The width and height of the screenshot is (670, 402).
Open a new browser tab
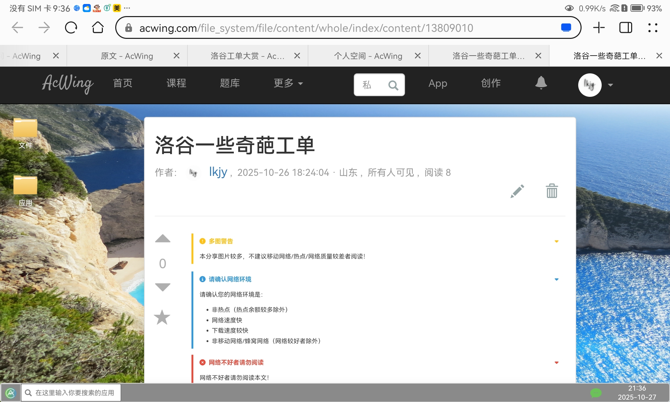[x=599, y=28]
